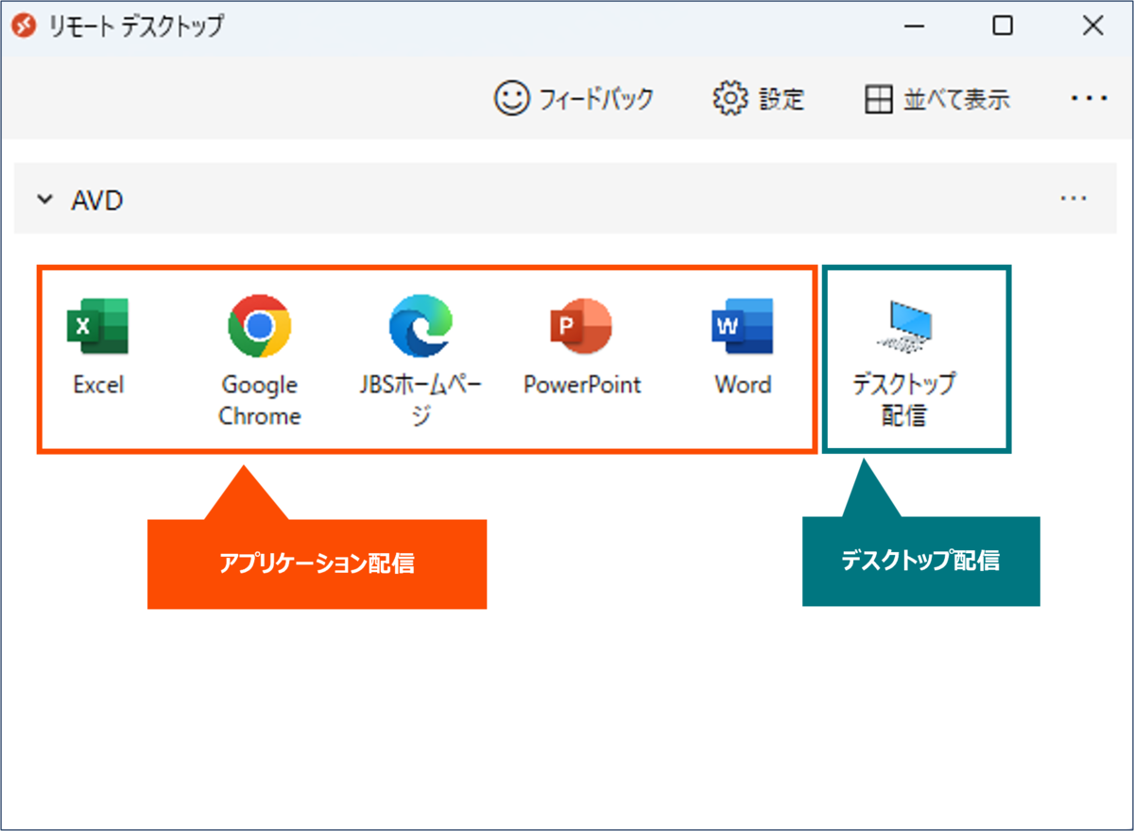Maximize the リモート デスクトップ window

[1003, 26]
